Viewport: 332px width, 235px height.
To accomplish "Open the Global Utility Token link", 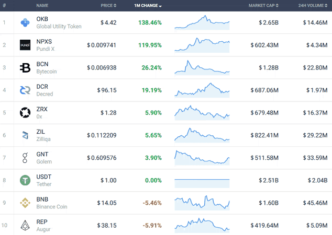I will [x=59, y=27].
